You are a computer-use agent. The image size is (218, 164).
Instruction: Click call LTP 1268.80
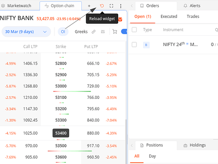30,86
